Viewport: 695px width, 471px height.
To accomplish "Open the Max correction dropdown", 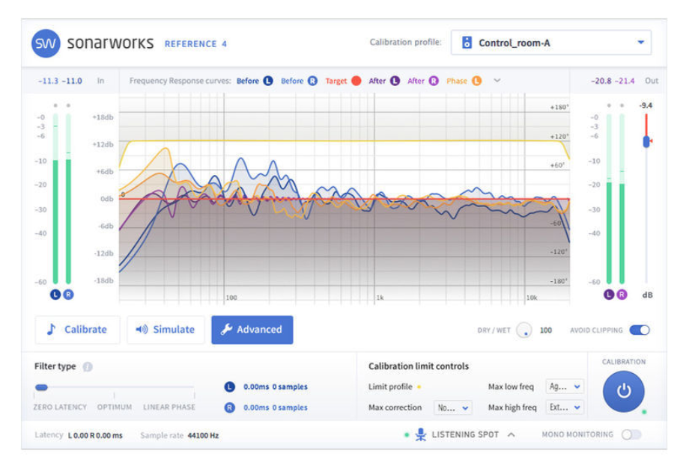I will (452, 407).
